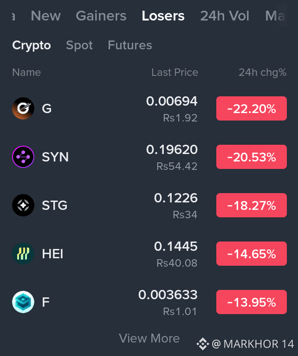The height and width of the screenshot is (356, 298).
Task: Choose the Futures filter
Action: pos(130,45)
